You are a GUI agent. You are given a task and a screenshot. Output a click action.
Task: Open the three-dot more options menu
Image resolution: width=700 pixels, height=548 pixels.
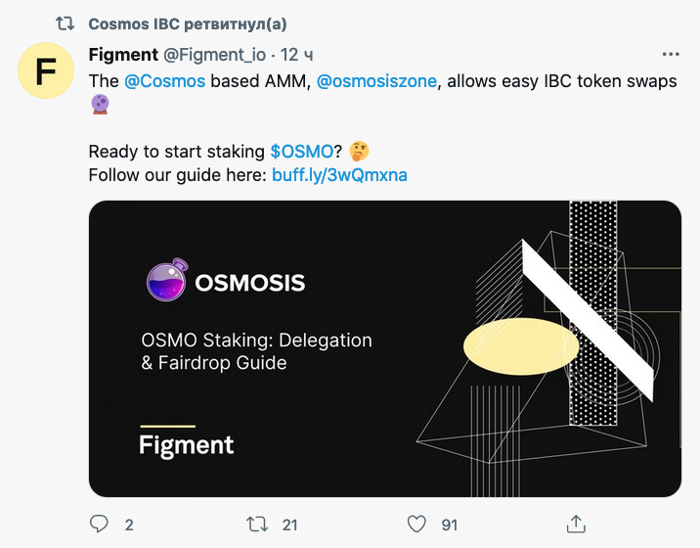(x=671, y=55)
